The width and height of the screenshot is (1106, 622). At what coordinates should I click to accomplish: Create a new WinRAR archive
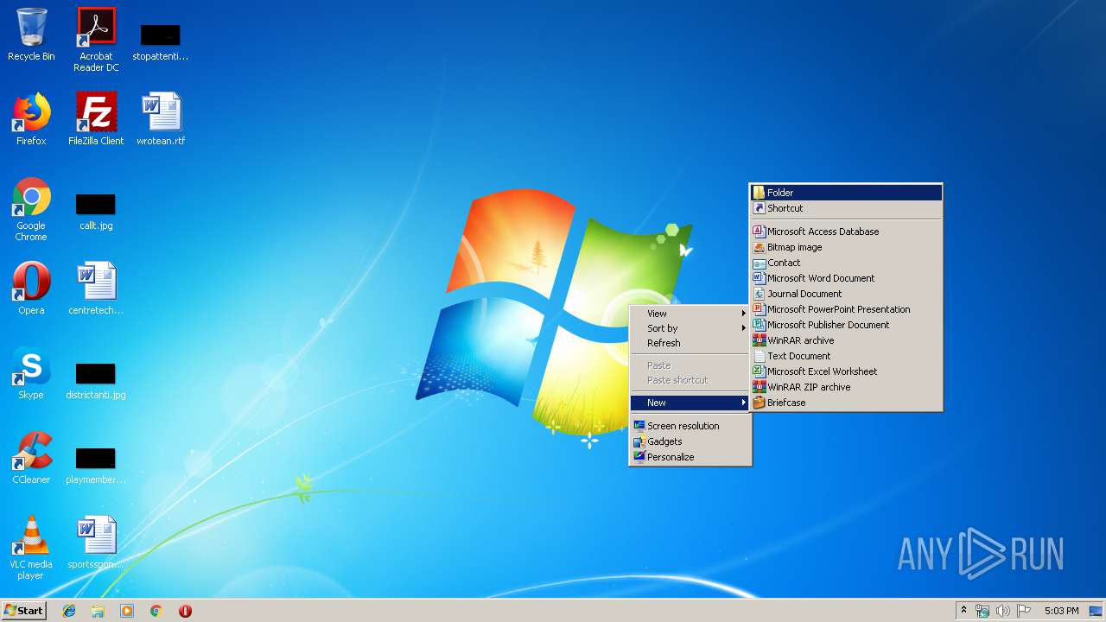(846, 340)
